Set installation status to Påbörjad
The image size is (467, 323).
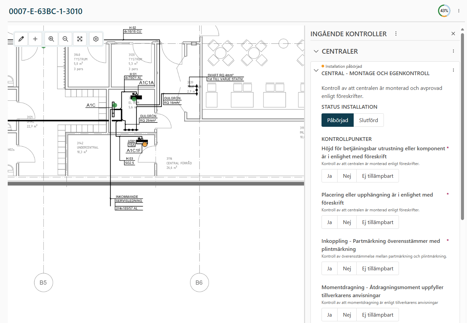[338, 120]
